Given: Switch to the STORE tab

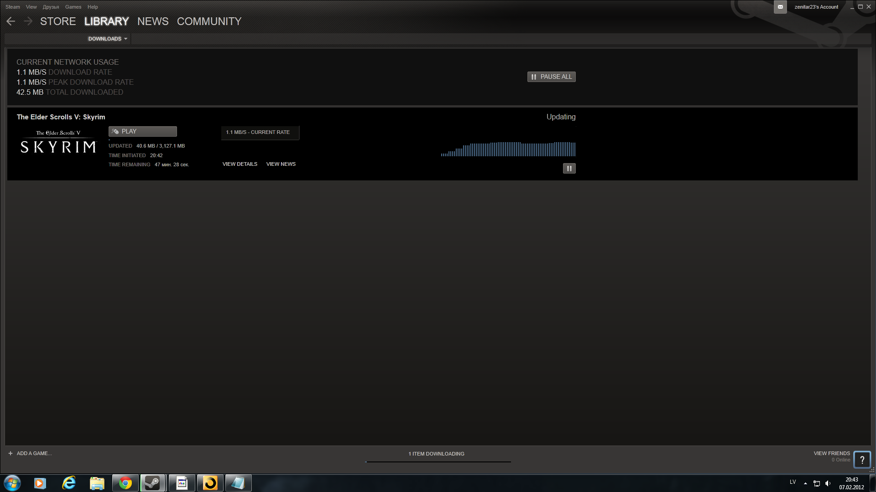Looking at the screenshot, I should point(58,21).
